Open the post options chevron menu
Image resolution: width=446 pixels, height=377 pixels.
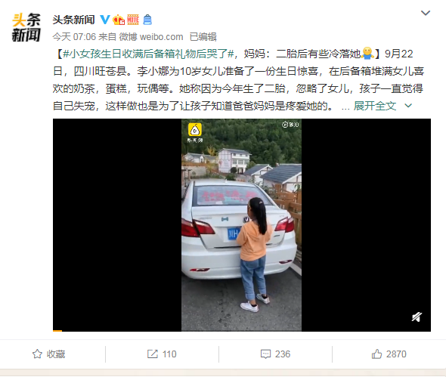point(426,13)
